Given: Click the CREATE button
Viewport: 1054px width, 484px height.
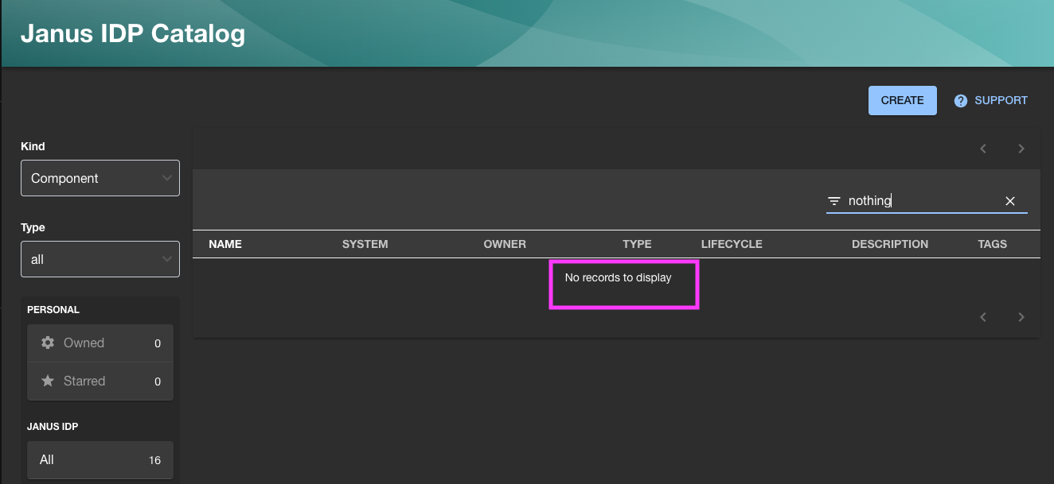Looking at the screenshot, I should click(x=902, y=100).
